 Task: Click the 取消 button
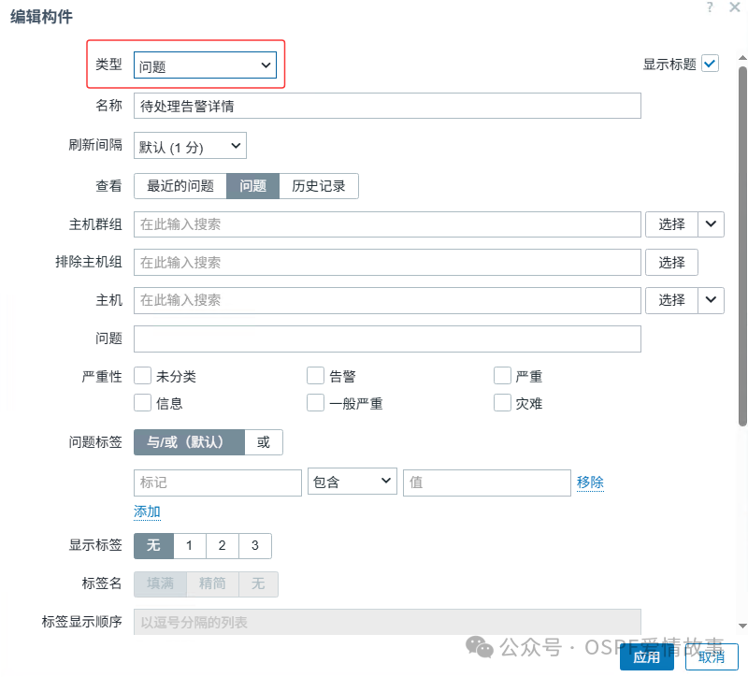[x=712, y=657]
